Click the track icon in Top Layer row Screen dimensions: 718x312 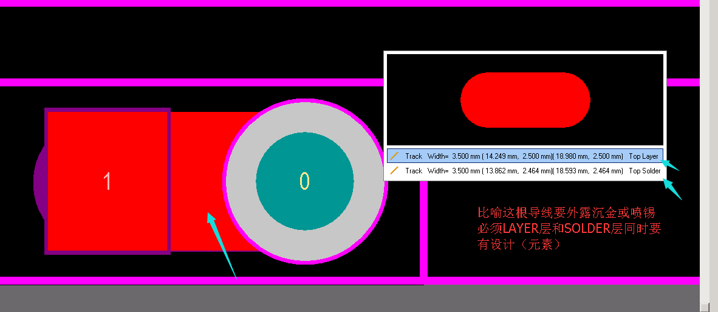[x=394, y=156]
